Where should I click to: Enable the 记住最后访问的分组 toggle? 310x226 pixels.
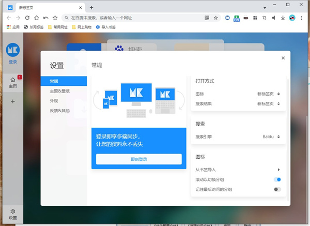277,189
